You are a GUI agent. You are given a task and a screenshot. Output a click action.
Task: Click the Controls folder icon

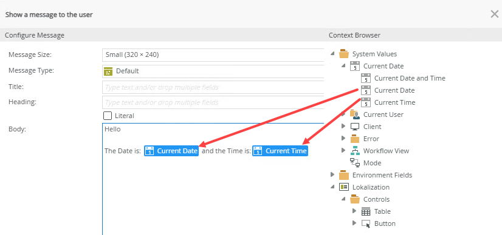[355, 199]
